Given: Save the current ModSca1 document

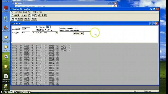Looking at the screenshot, I should click(x=18, y=15).
